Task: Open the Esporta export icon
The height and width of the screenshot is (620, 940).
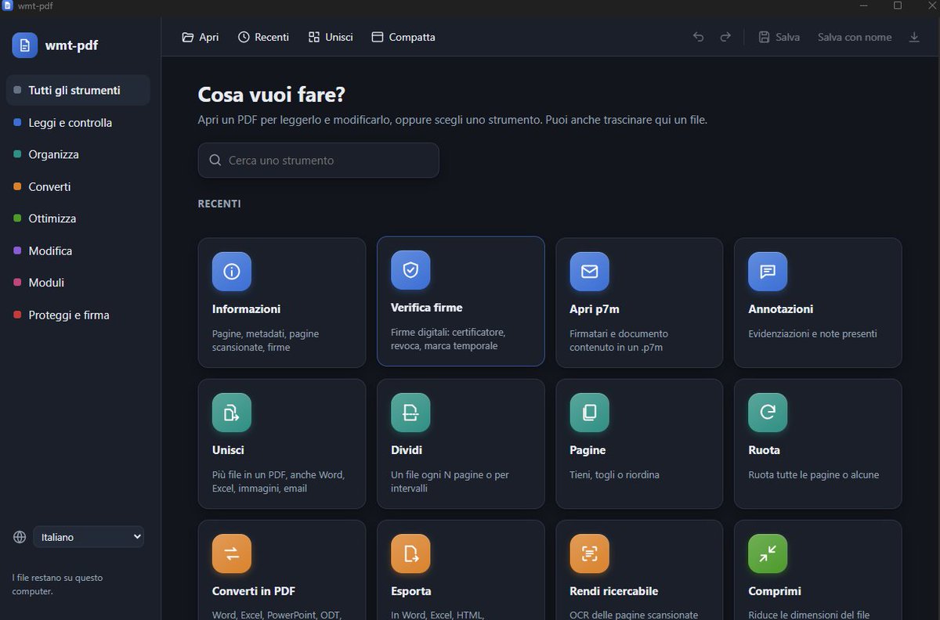Action: [410, 553]
